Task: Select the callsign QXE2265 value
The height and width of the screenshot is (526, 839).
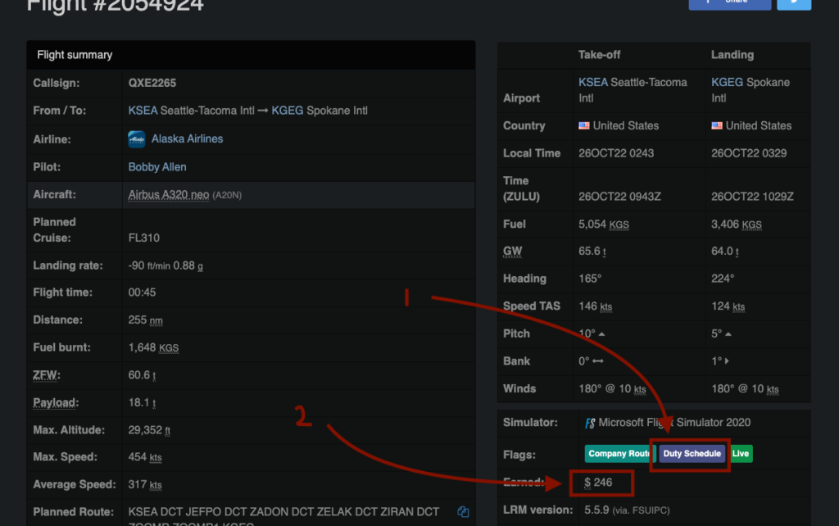Action: click(152, 83)
